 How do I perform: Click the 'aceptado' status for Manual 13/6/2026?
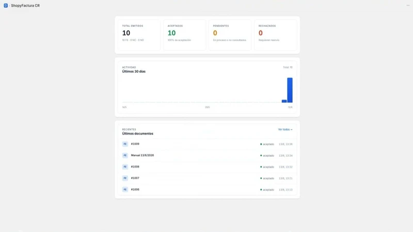[268, 156]
